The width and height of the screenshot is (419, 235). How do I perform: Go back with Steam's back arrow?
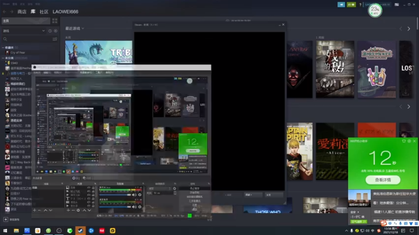point(5,11)
